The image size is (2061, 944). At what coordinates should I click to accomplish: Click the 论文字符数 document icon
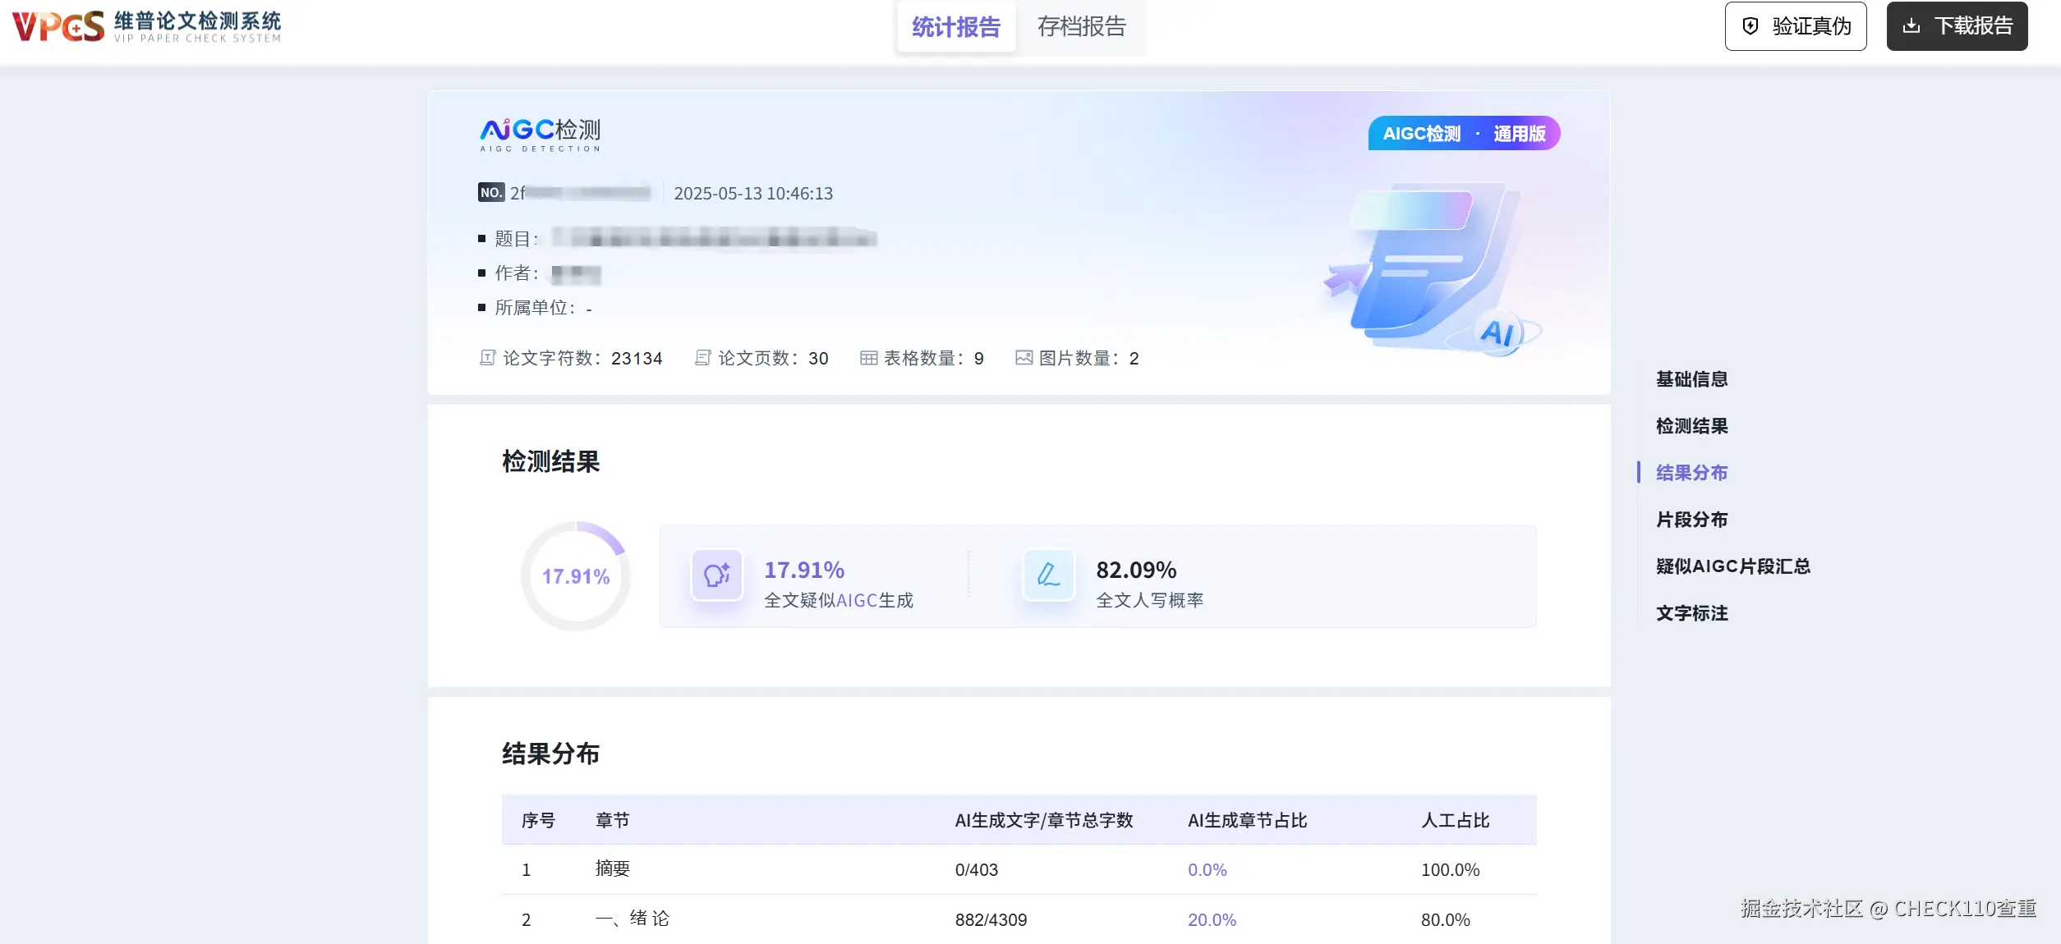pyautogui.click(x=487, y=358)
